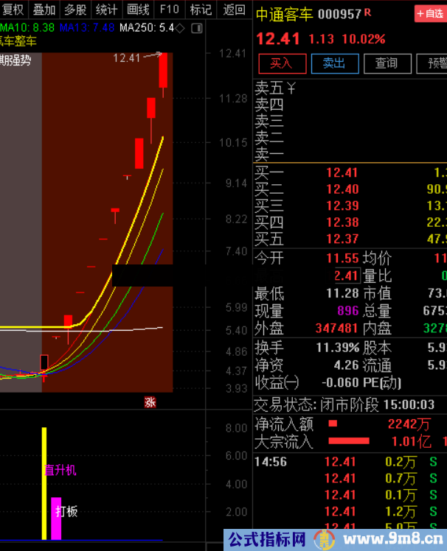Screen dimensions: 447x551
Task: Open the 叠加 overlay menu
Action: 44,10
